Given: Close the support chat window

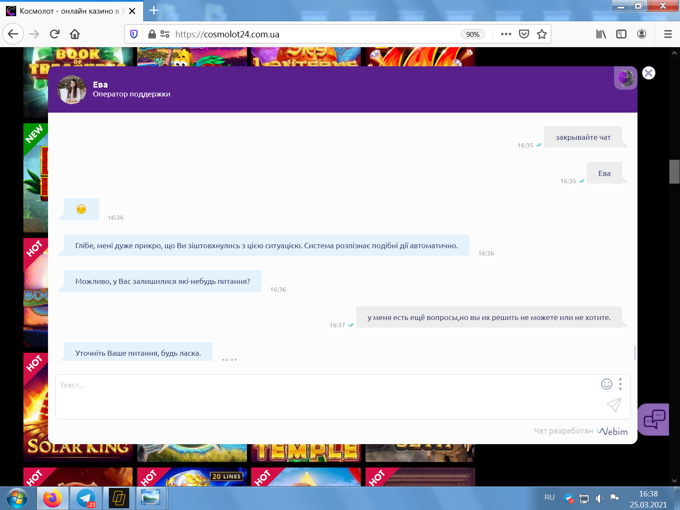Looking at the screenshot, I should [x=649, y=73].
